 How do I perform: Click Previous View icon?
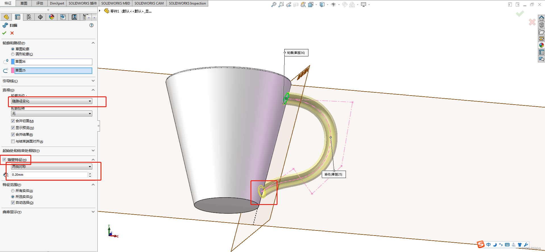coord(289,5)
